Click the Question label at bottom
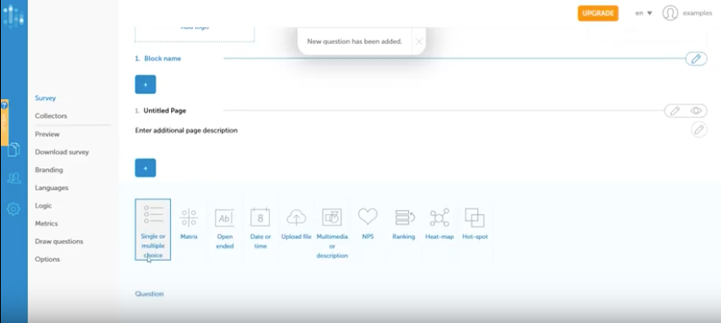721x323 pixels. coord(149,294)
